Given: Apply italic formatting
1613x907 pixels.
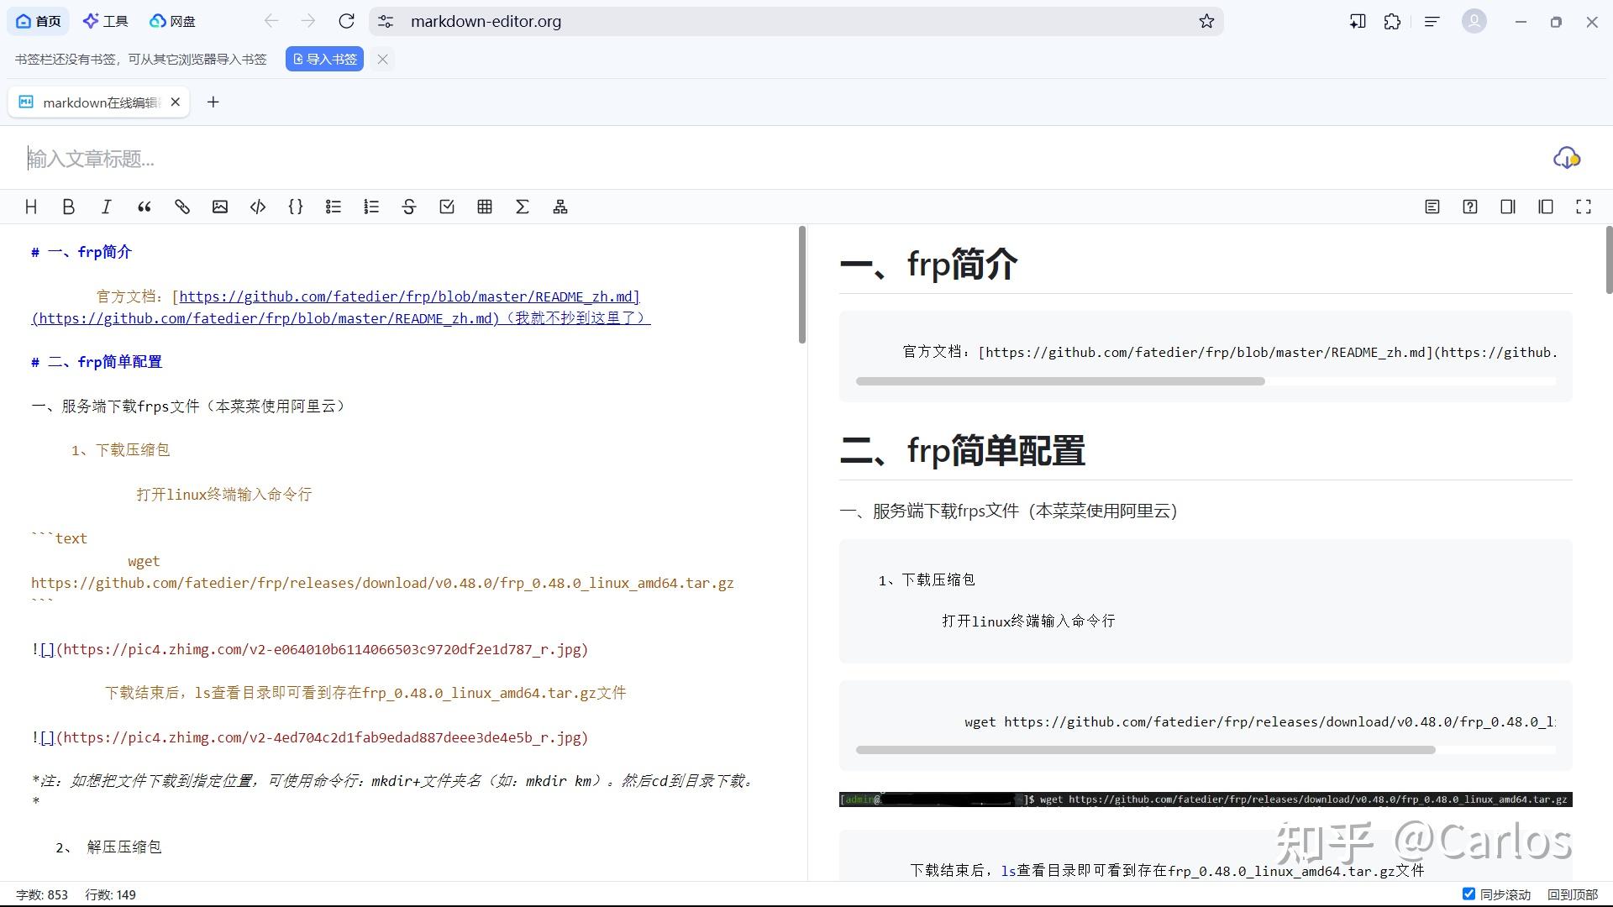Looking at the screenshot, I should (106, 207).
